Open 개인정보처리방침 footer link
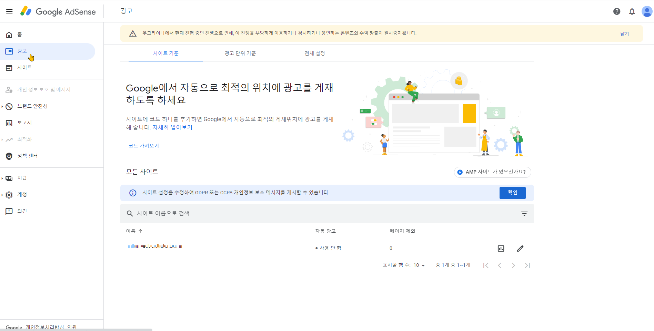This screenshot has height=331, width=654. [45, 327]
